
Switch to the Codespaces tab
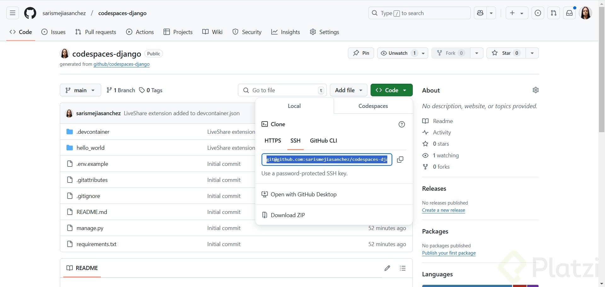373,106
